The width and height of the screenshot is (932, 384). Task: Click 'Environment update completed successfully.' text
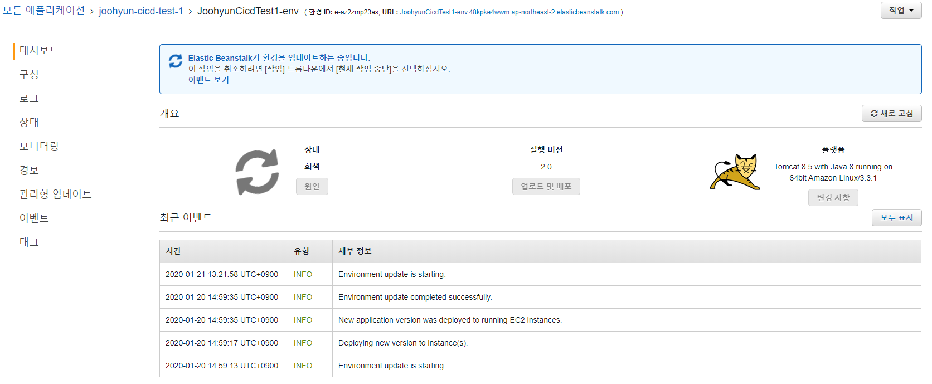pos(415,298)
